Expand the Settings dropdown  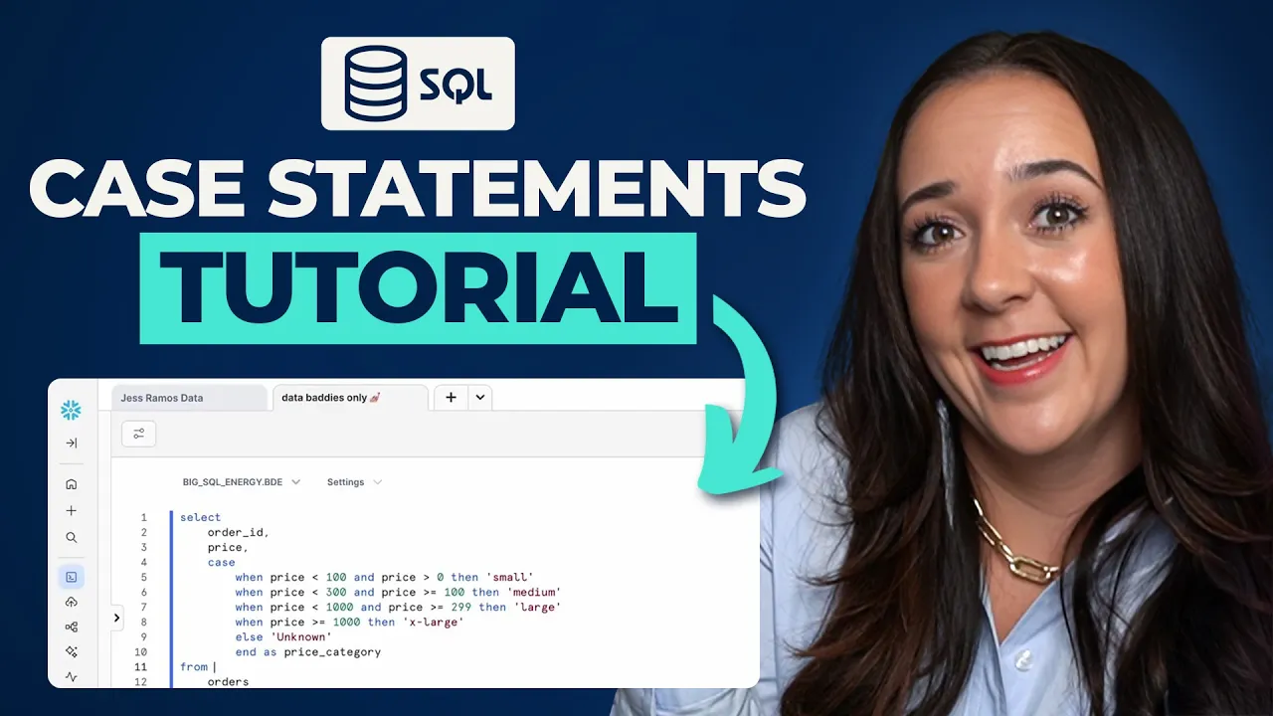[354, 482]
